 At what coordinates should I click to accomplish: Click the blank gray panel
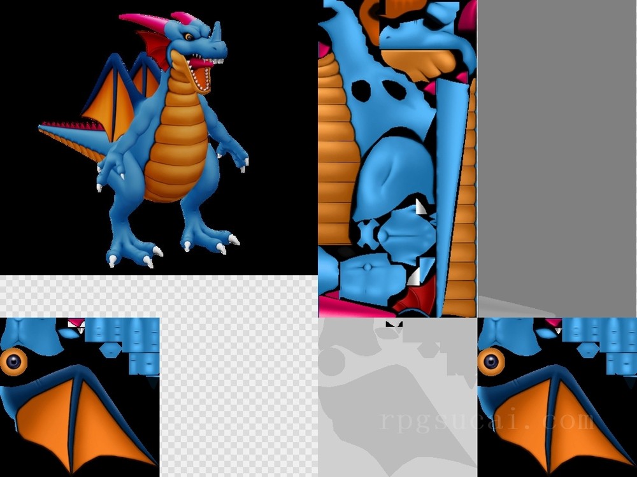pyautogui.click(x=557, y=146)
